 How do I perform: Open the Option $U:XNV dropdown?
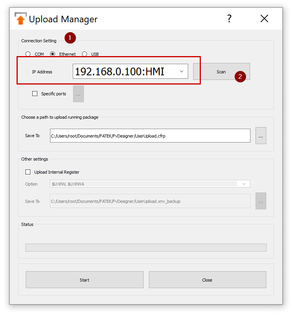[150, 184]
